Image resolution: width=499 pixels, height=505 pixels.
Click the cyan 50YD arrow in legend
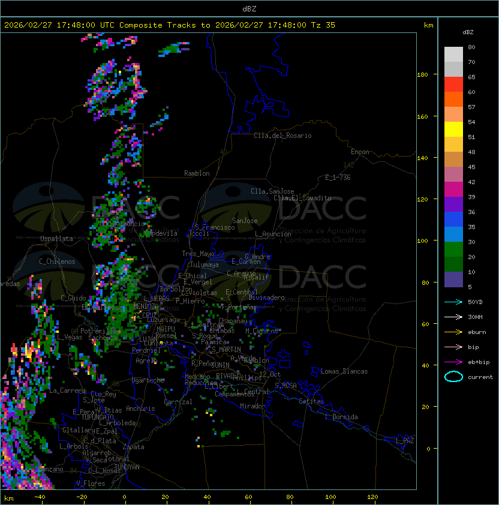453,302
